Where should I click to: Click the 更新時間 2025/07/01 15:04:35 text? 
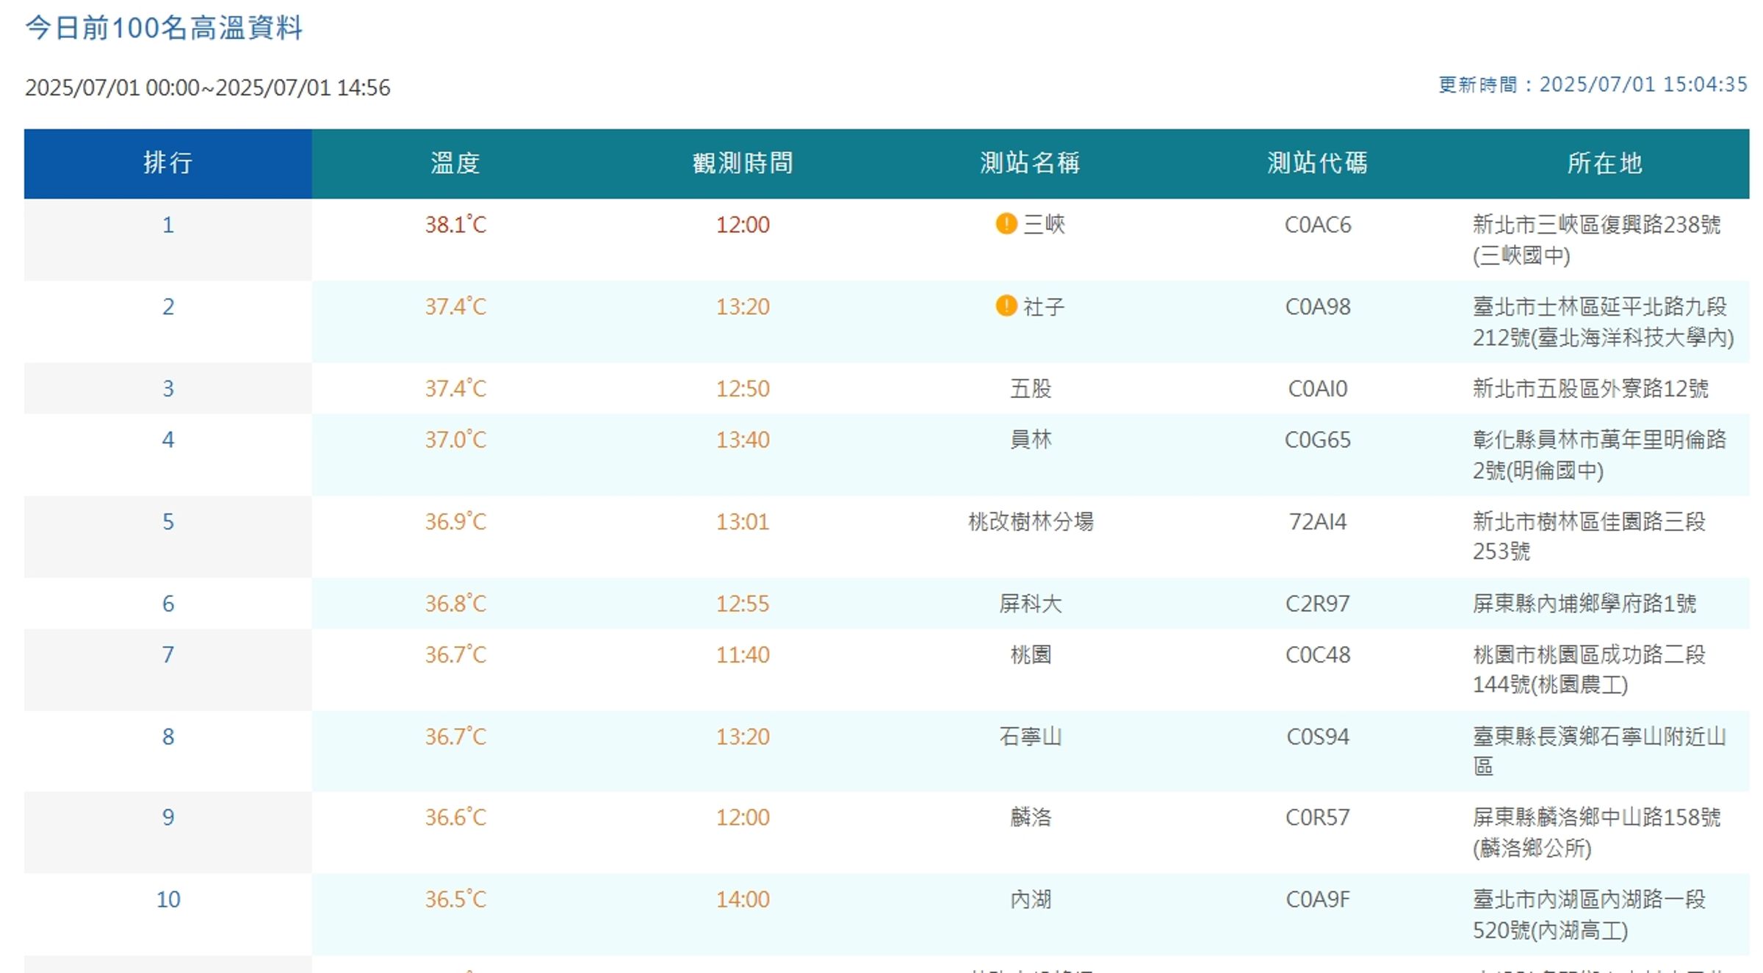point(1593,84)
